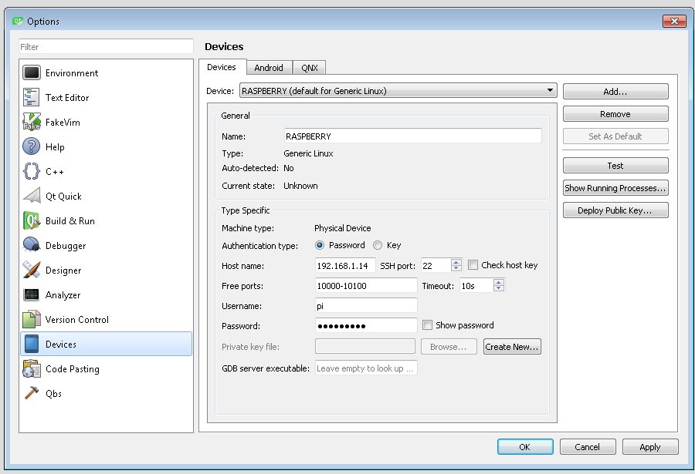
Task: Open the Debugger bug icon
Action: (32, 245)
